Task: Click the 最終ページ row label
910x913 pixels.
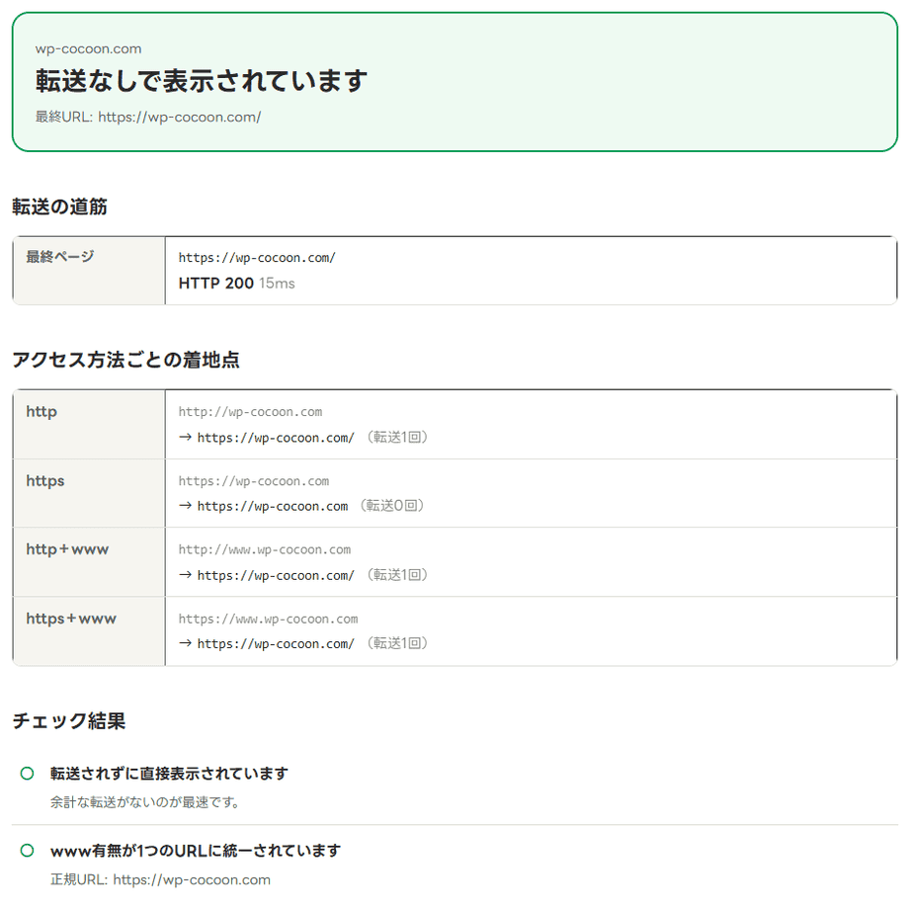Action: (60, 256)
